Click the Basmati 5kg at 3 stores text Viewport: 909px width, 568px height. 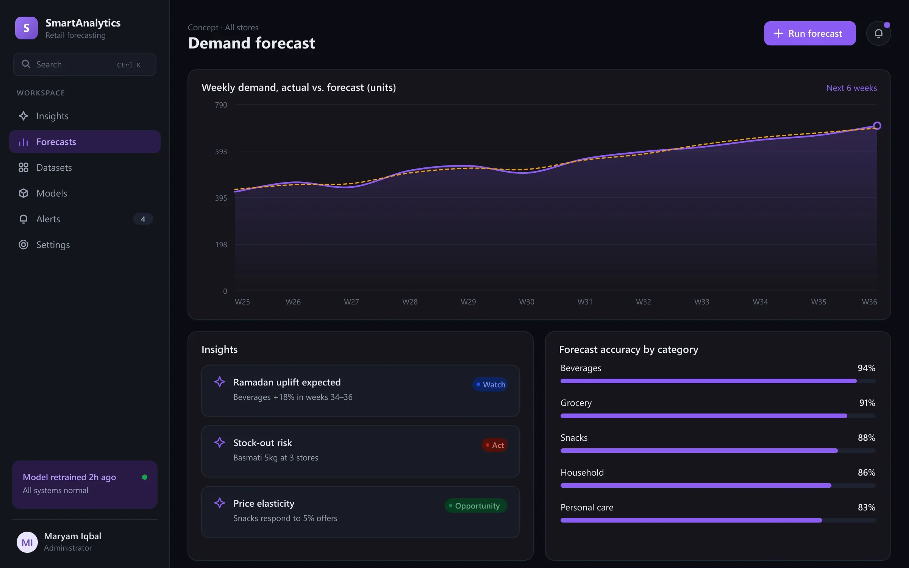[x=276, y=457]
